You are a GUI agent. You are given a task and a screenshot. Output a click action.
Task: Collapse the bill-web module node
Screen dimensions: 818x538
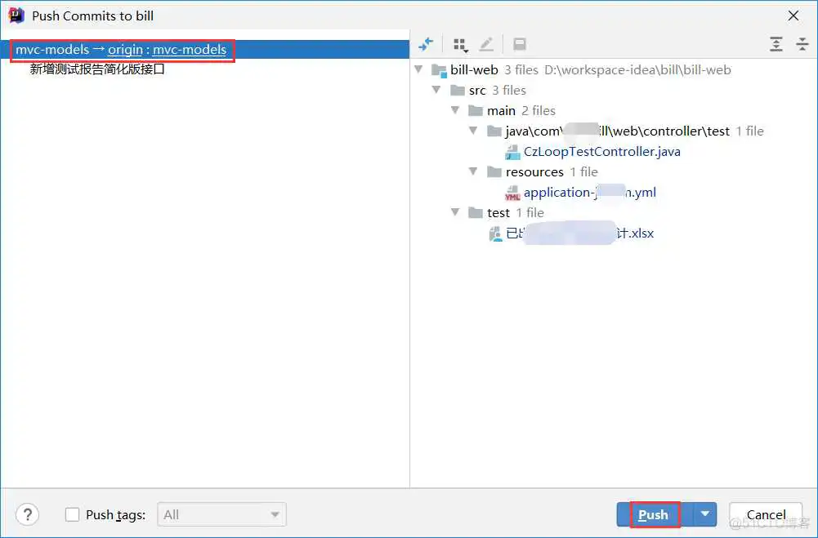pyautogui.click(x=419, y=69)
